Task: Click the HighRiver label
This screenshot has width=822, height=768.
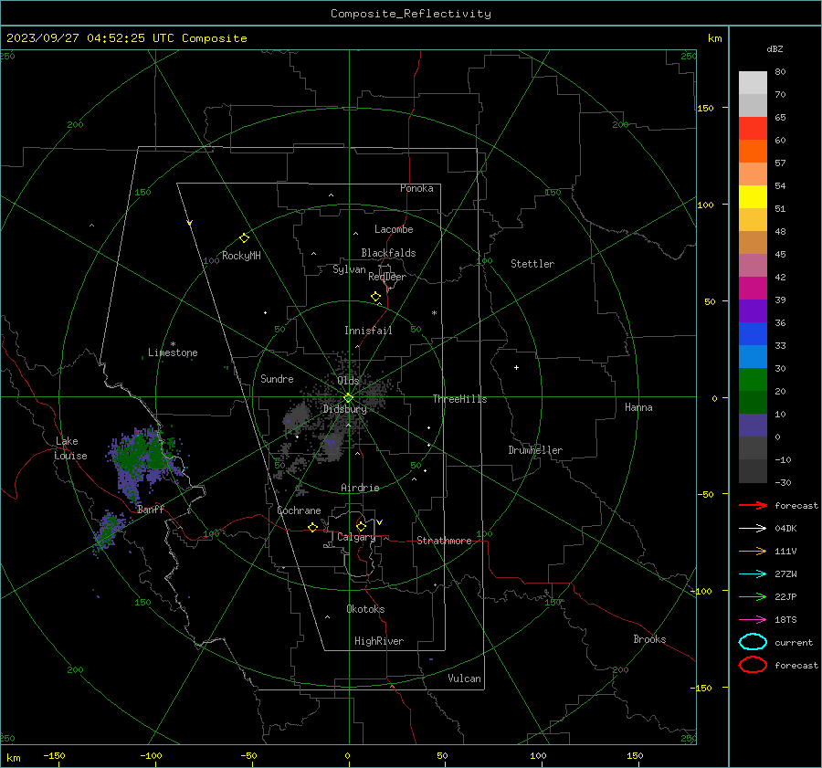Action: tap(379, 642)
